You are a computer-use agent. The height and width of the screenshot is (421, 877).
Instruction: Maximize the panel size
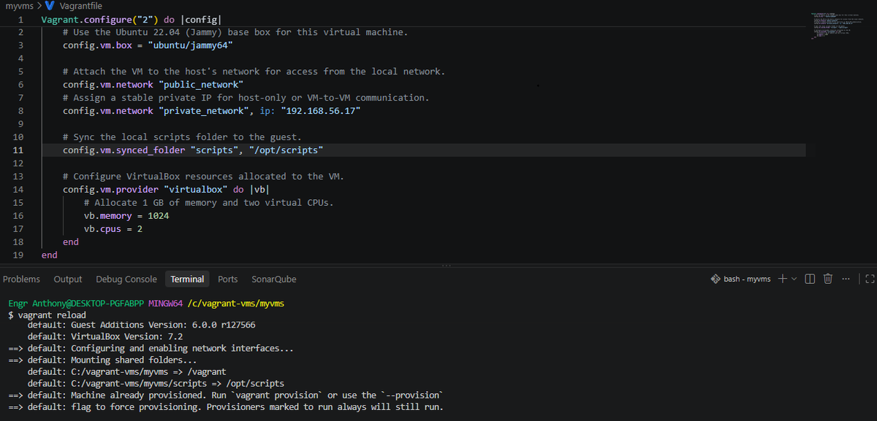tap(869, 279)
